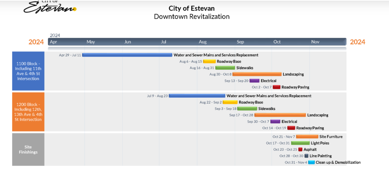This screenshot has width=389, height=169.
Task: Click the Oct month header
Action: click(277, 42)
